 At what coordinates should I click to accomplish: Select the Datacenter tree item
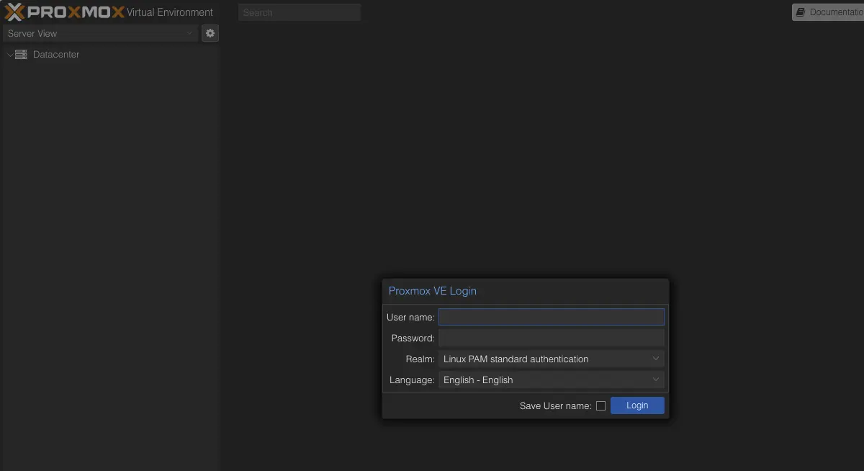56,55
